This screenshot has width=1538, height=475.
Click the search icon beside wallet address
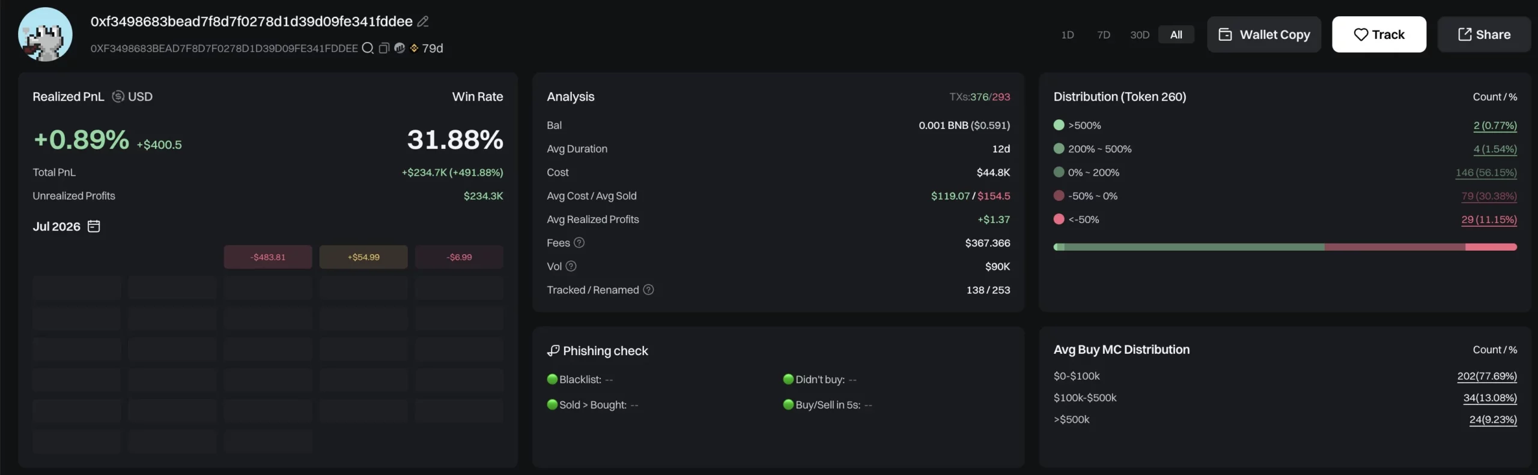[368, 48]
